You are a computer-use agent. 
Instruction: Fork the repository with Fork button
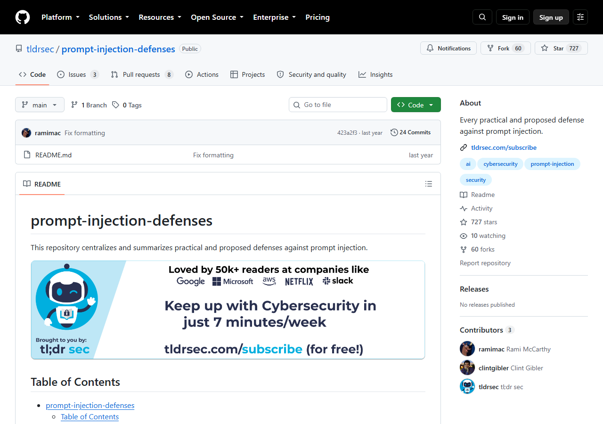[x=505, y=48]
